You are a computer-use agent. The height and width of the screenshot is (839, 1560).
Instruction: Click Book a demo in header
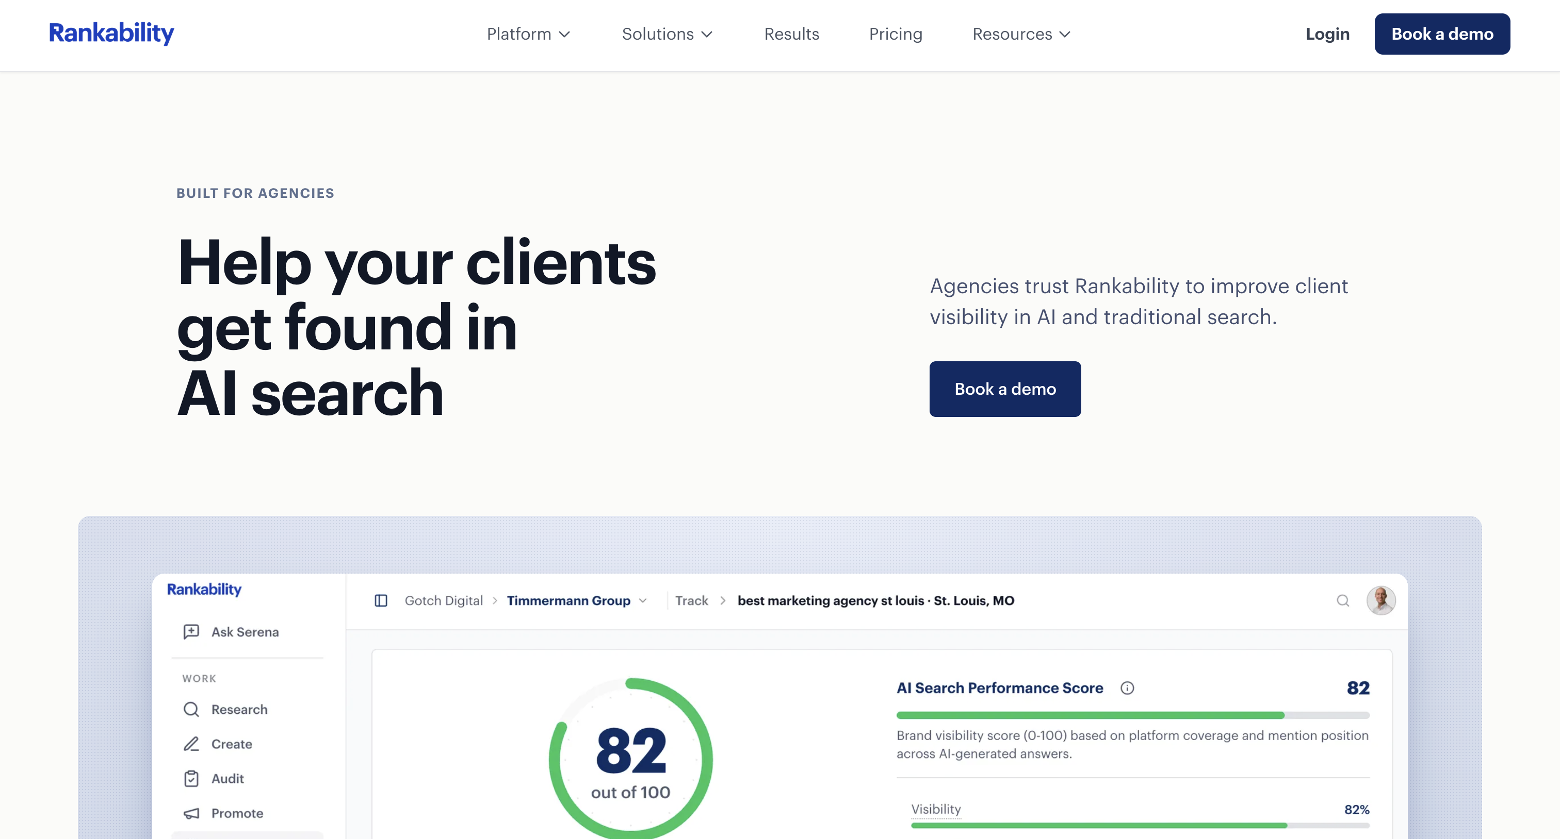click(x=1442, y=34)
